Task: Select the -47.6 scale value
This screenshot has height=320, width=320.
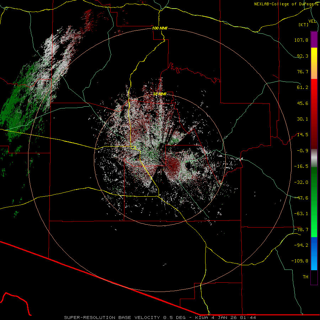Action: click(x=301, y=198)
